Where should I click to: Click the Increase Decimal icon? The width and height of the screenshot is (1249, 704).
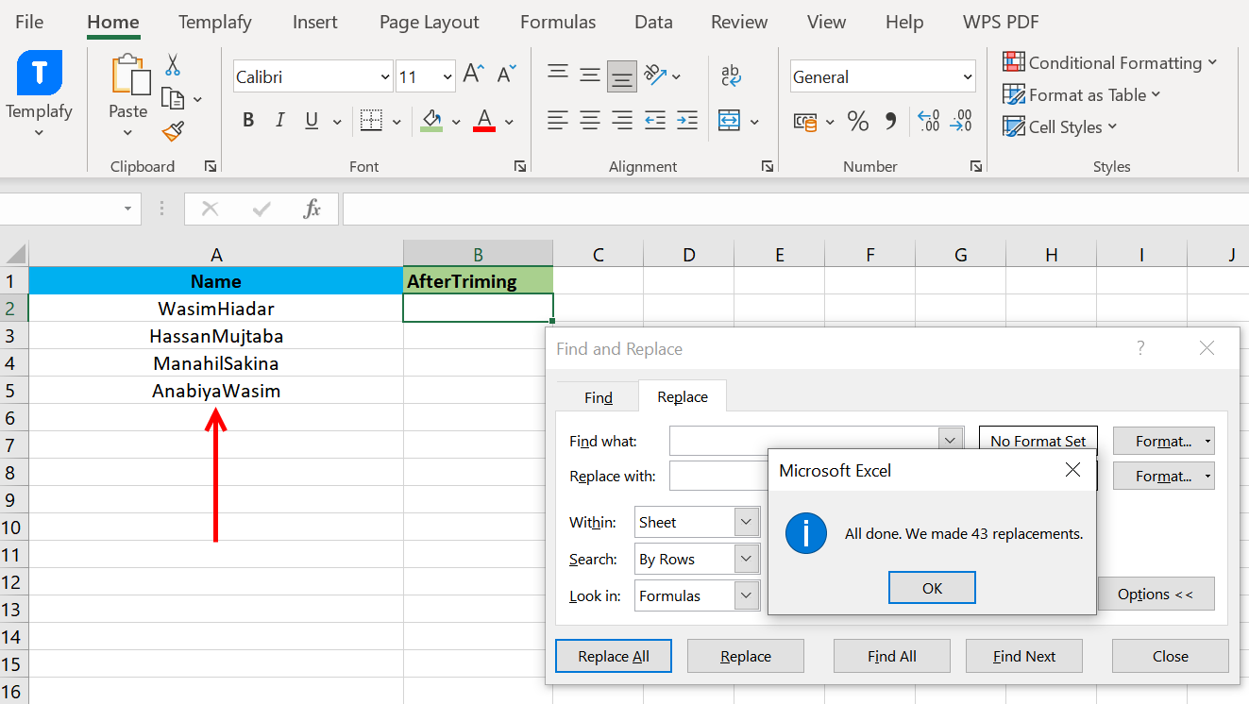[x=927, y=121]
